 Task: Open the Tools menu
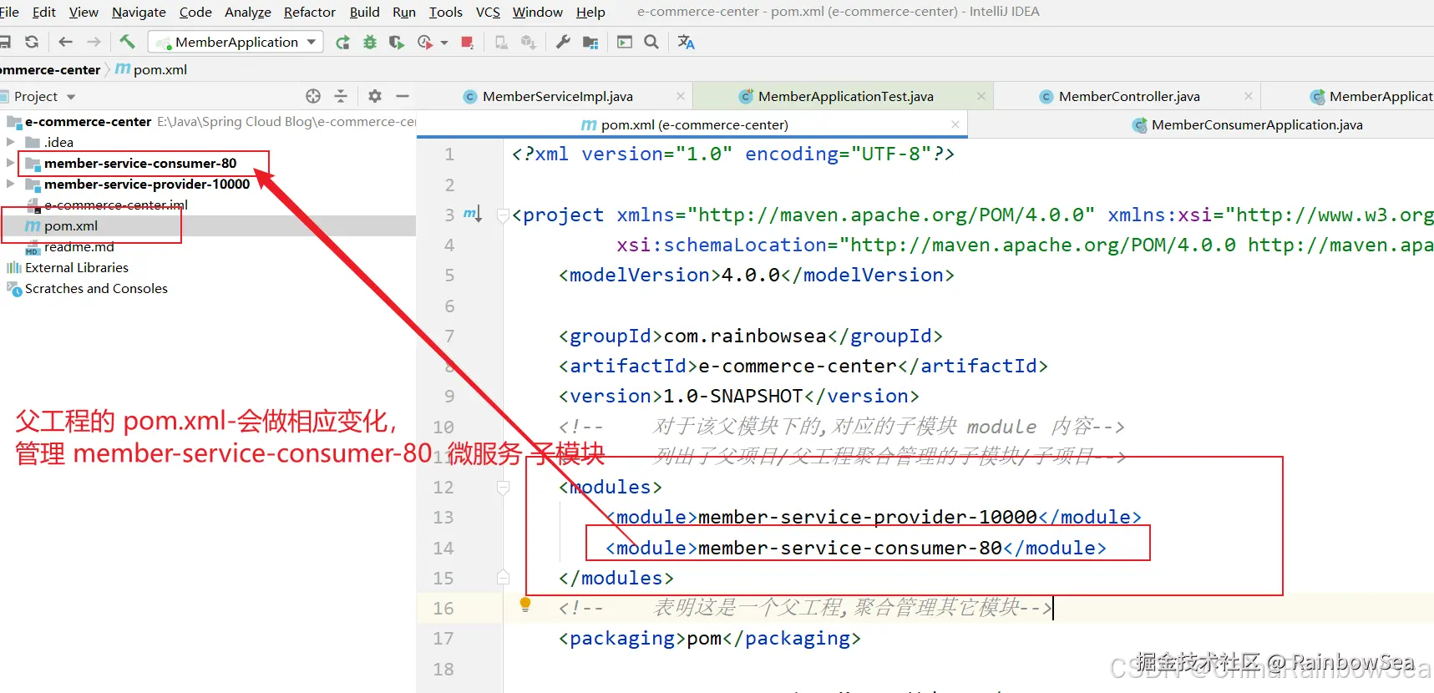click(x=445, y=12)
